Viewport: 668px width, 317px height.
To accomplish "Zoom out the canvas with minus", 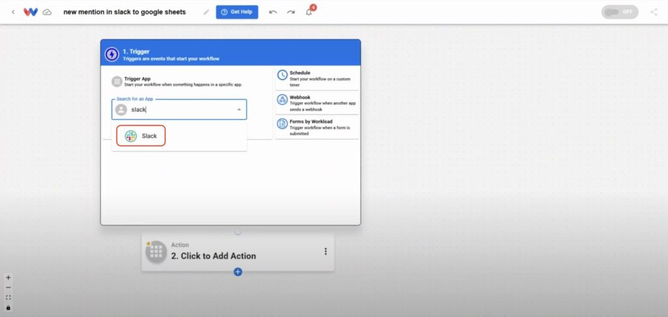I will pyautogui.click(x=8, y=288).
